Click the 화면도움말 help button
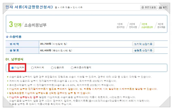Image resolution: width=173 pixels, height=110 pixels. (148, 7)
